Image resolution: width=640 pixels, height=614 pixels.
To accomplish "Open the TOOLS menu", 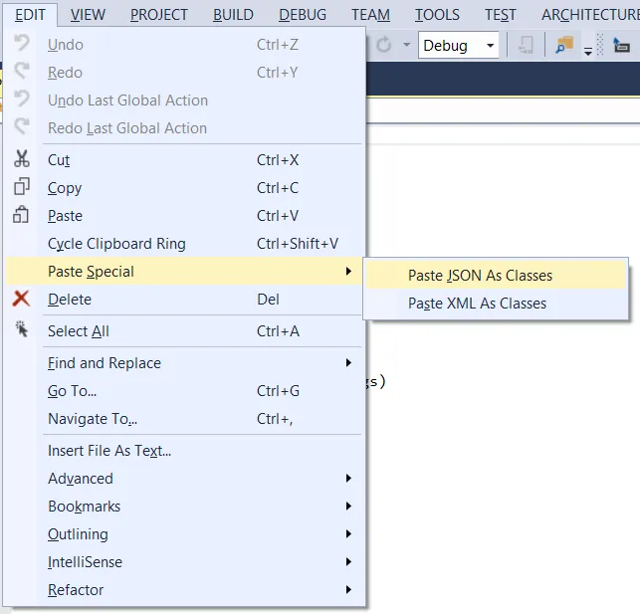I will pyautogui.click(x=437, y=15).
